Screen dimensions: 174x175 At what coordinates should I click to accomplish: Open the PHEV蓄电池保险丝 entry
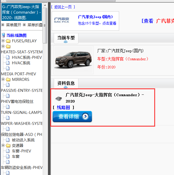pyautogui.click(x=17, y=101)
